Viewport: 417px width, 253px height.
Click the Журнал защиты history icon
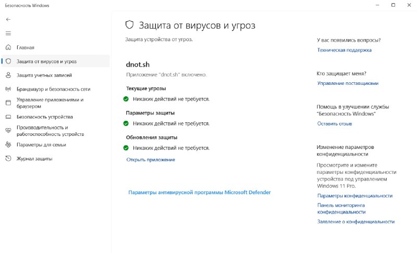pyautogui.click(x=8, y=158)
